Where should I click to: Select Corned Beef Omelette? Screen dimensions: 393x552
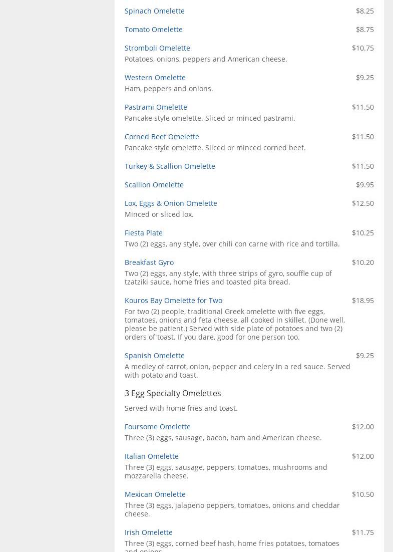coord(162,136)
